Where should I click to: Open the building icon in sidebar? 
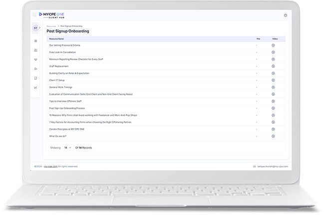pos(35,50)
